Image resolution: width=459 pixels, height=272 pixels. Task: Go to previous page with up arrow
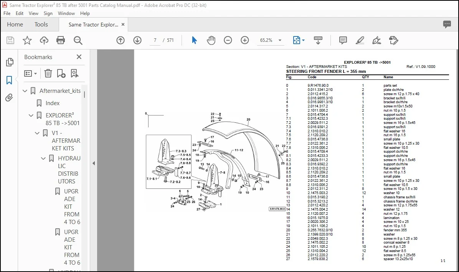(120, 40)
